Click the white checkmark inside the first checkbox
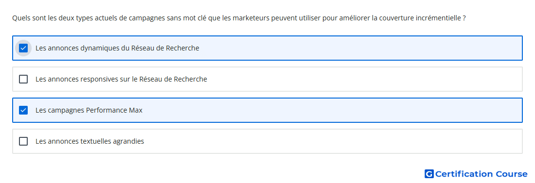Viewport: 535px width, 183px height. (x=23, y=48)
